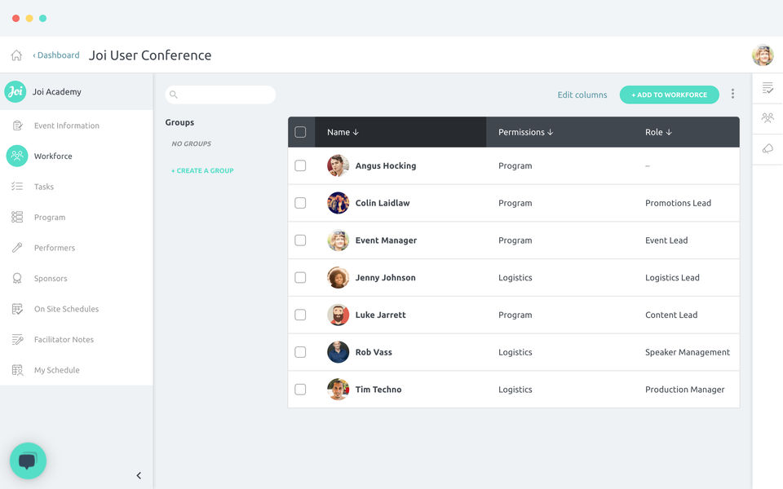The height and width of the screenshot is (489, 783).
Task: Open the cloud icon in right sidebar
Action: pyautogui.click(x=768, y=148)
